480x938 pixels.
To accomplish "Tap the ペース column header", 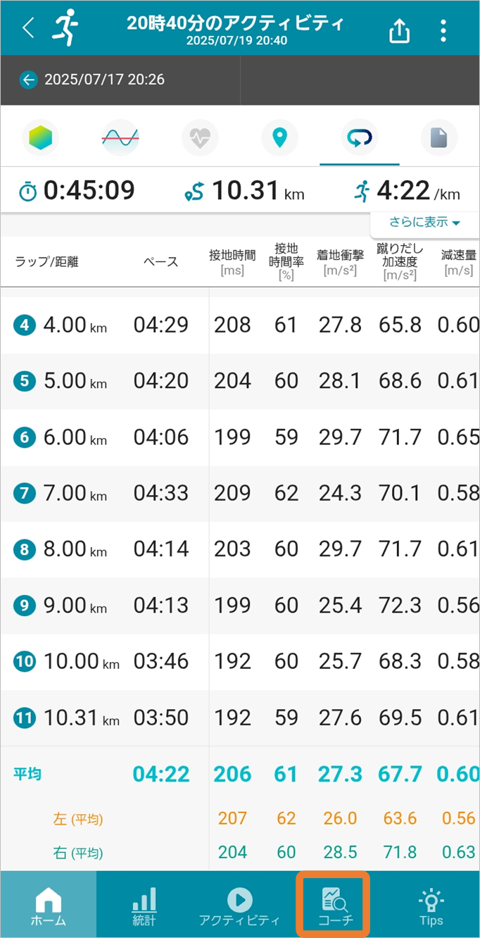I will point(161,262).
